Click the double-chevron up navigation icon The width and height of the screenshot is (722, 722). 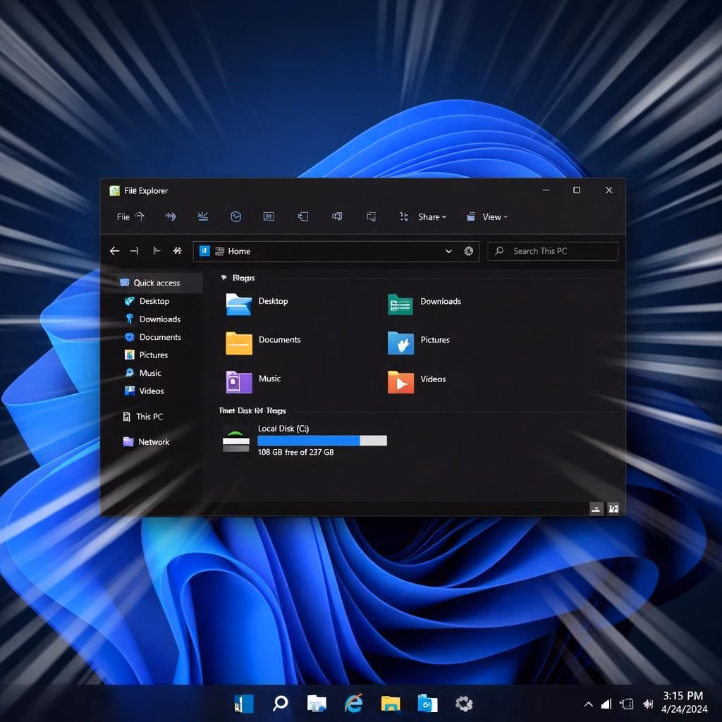pos(177,250)
